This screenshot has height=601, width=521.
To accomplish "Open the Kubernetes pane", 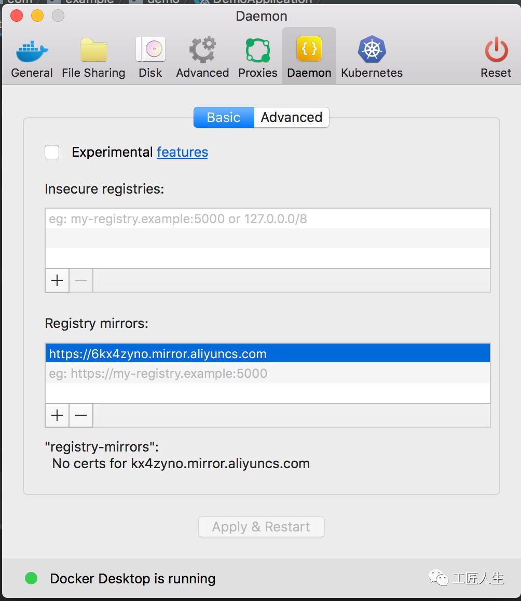I will point(372,57).
